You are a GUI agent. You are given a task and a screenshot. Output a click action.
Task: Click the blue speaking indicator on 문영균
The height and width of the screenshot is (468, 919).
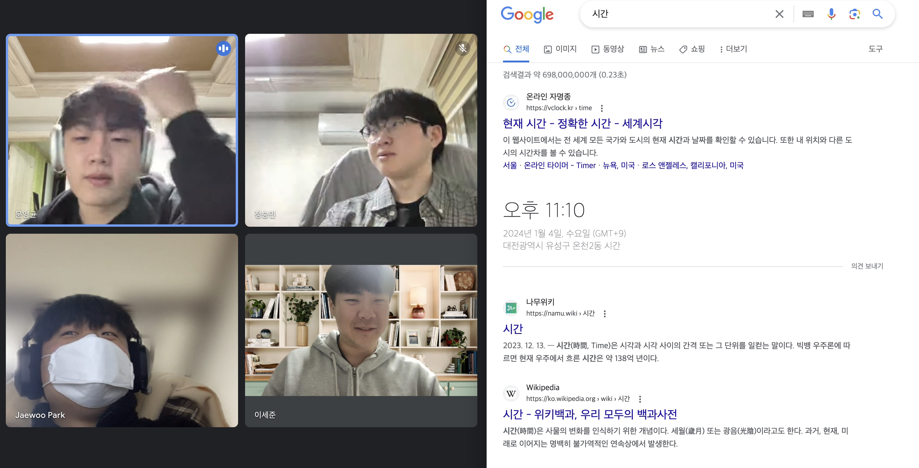pos(223,48)
